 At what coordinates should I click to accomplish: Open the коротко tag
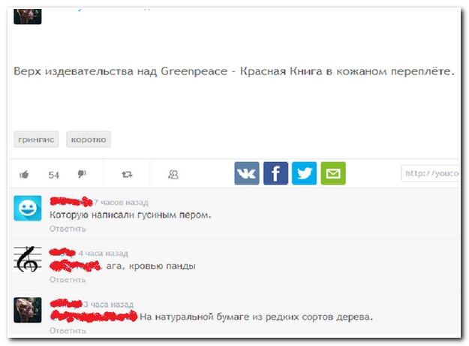pos(89,140)
